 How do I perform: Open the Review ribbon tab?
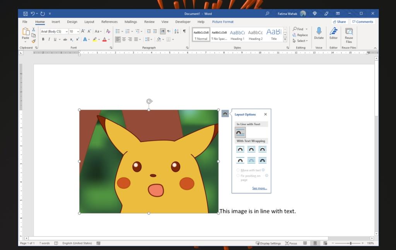pyautogui.click(x=149, y=22)
